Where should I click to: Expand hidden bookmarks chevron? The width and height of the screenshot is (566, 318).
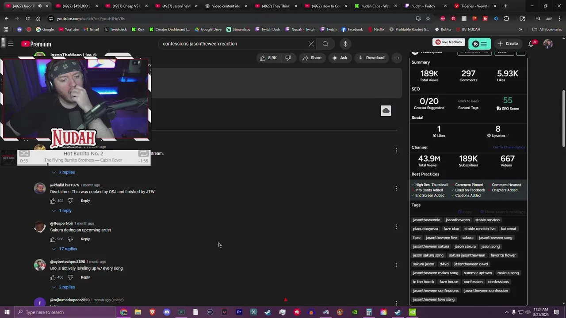point(520,30)
